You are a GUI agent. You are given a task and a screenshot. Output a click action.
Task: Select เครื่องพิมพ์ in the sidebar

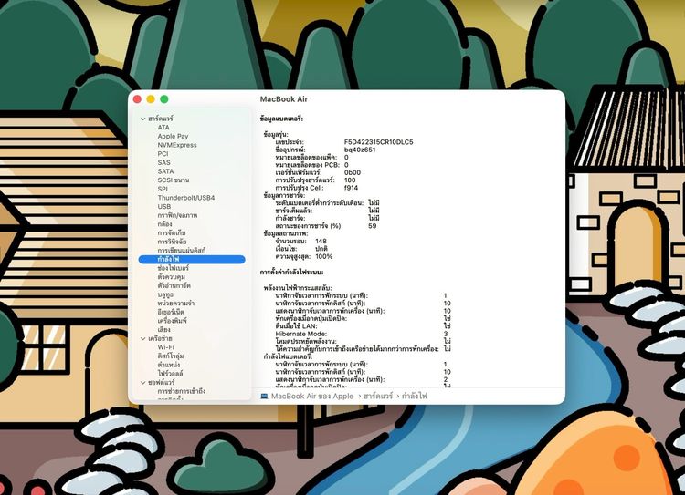click(x=172, y=321)
